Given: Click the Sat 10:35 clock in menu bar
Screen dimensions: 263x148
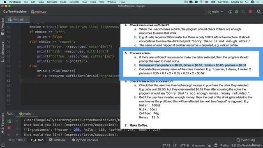Looking at the screenshot, I should tap(223, 2).
